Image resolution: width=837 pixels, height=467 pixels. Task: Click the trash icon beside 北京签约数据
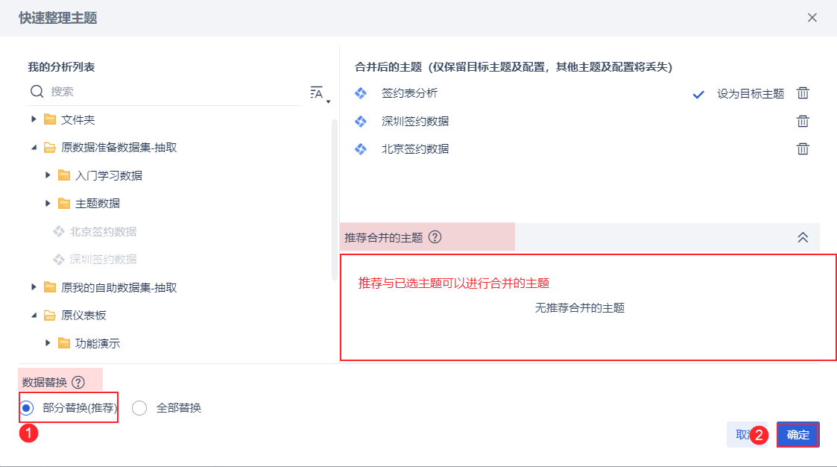(803, 148)
